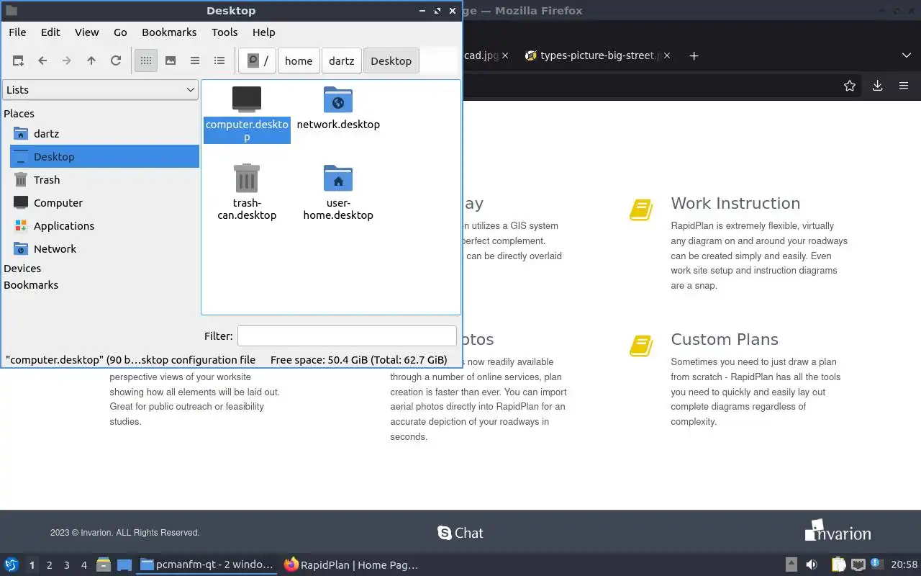
Task: Select 'Applications' in Places sidebar
Action: (104, 226)
